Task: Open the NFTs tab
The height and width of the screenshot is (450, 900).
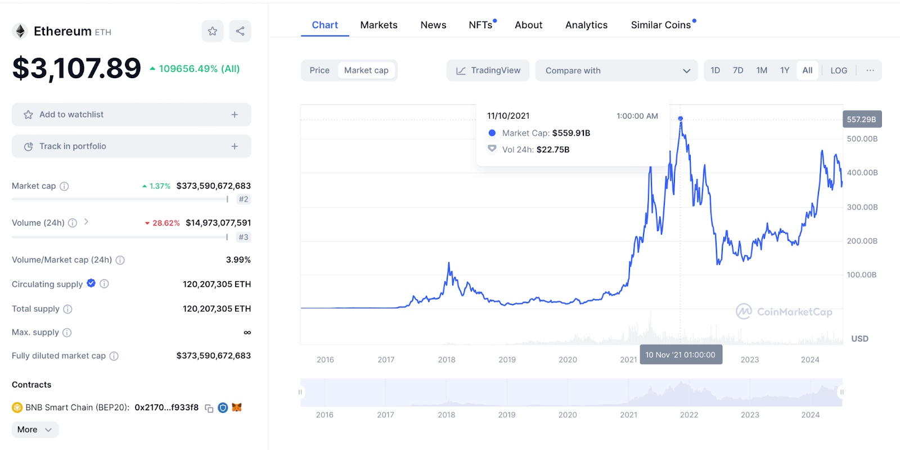Action: pyautogui.click(x=481, y=25)
